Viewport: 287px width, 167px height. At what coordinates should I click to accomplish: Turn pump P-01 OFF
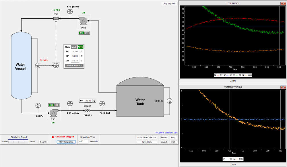pyautogui.click(x=57, y=105)
